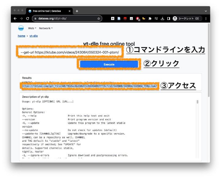Open Chrome's three-dot menu

[x=206, y=18]
